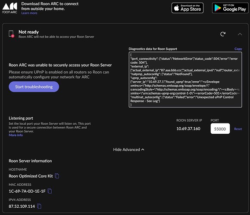
Task: Open the More info link under Listening port
Action: [x=16, y=135]
